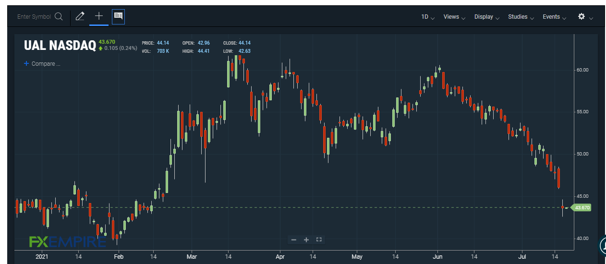Viewport: 606px width, 264px height.
Task: Click the Jun date axis label
Action: (x=437, y=257)
